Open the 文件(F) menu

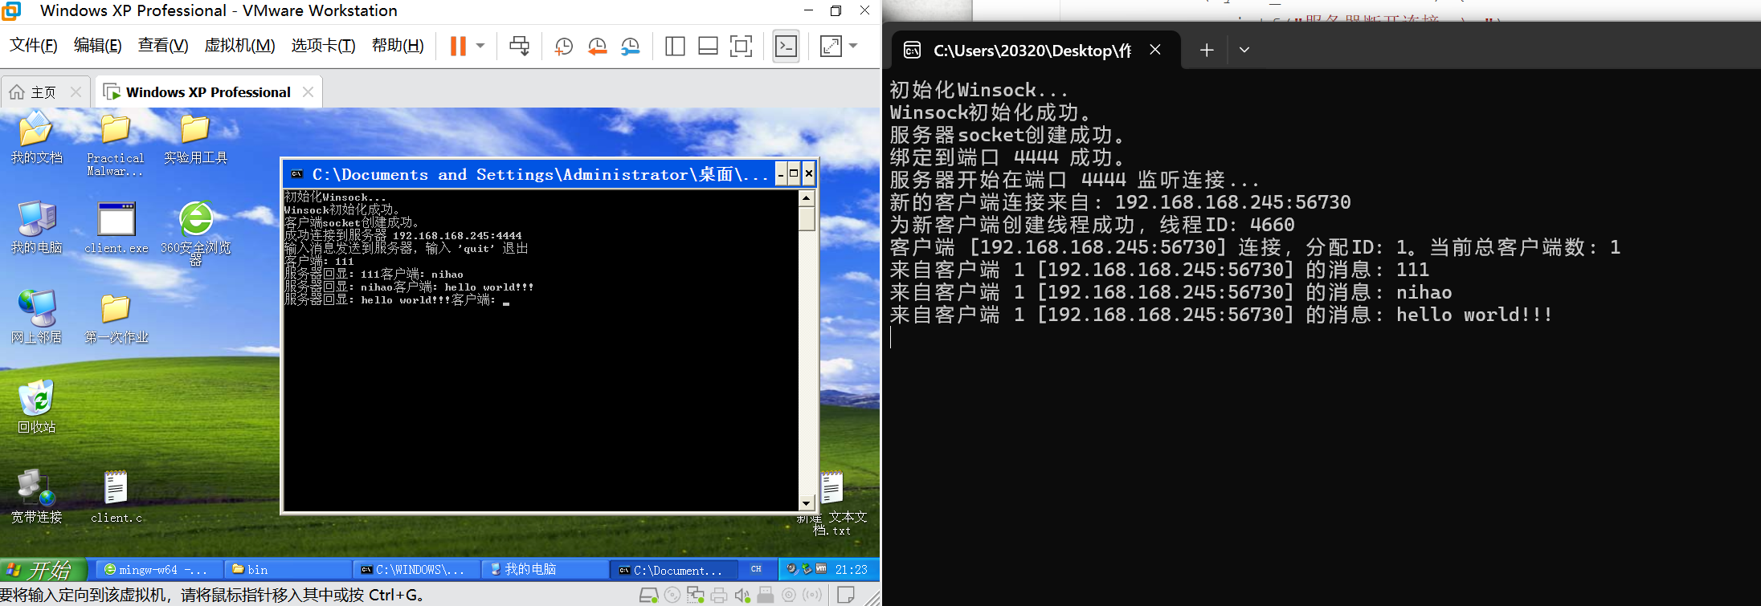34,45
